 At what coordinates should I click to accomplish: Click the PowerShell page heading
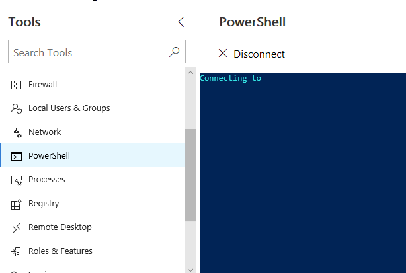coord(252,22)
